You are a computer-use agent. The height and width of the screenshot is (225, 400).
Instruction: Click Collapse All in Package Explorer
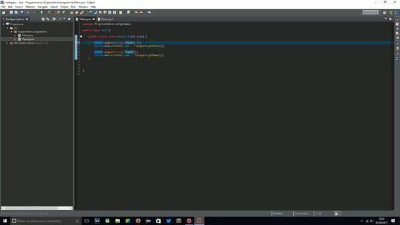tap(43, 19)
